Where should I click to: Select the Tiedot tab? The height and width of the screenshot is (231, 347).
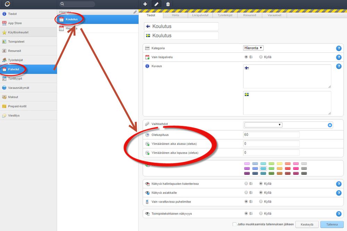pyautogui.click(x=151, y=15)
